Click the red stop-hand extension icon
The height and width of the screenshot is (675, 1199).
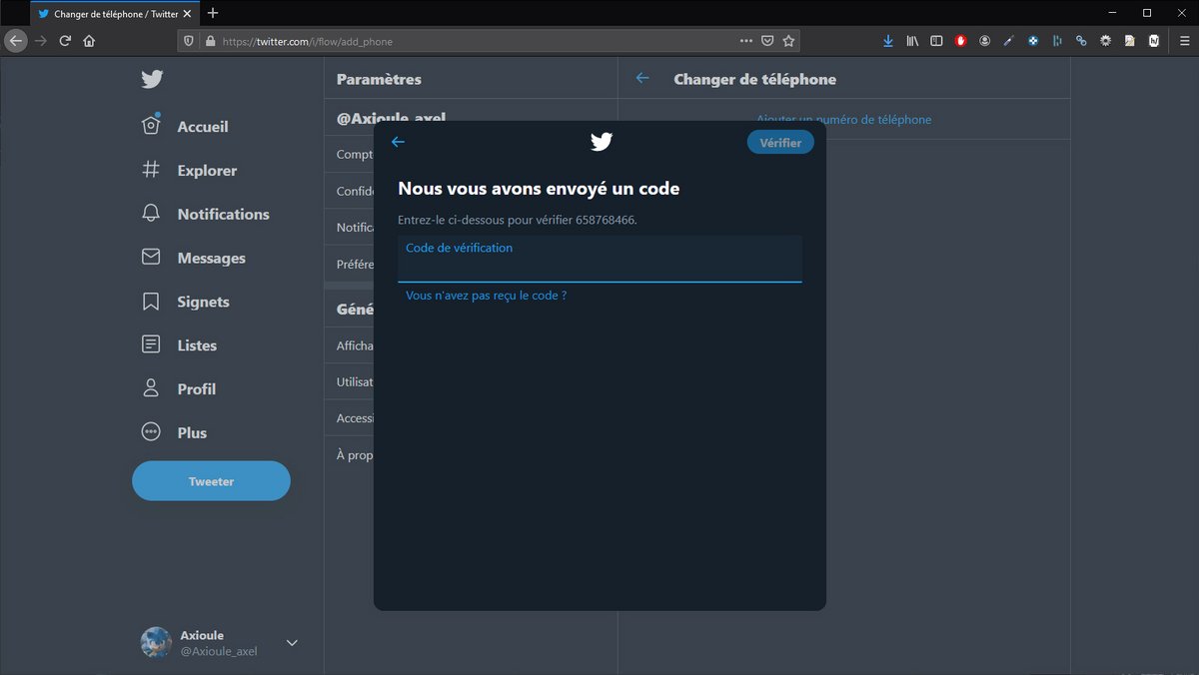[961, 41]
